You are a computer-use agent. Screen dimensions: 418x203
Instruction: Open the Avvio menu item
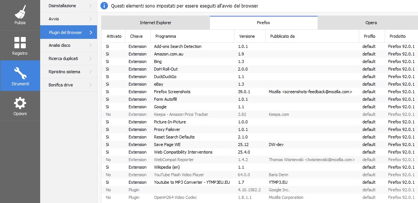coord(69,19)
